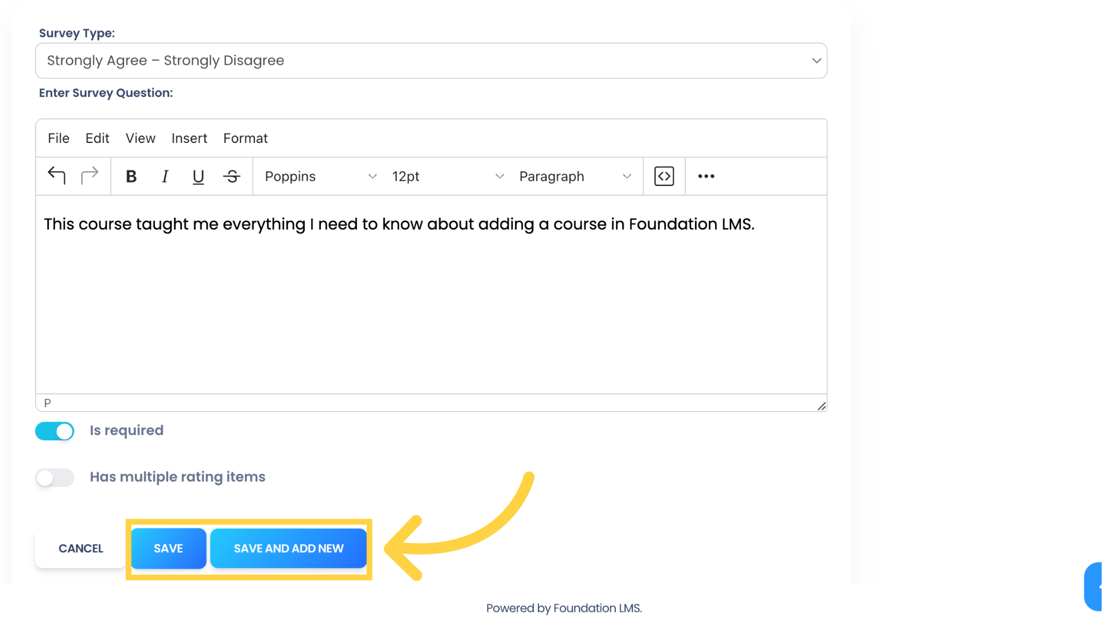Click the Undo arrow icon

56,176
